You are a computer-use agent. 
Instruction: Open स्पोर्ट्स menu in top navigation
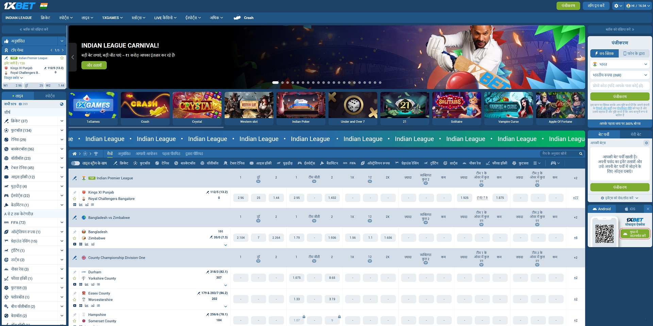(66, 18)
